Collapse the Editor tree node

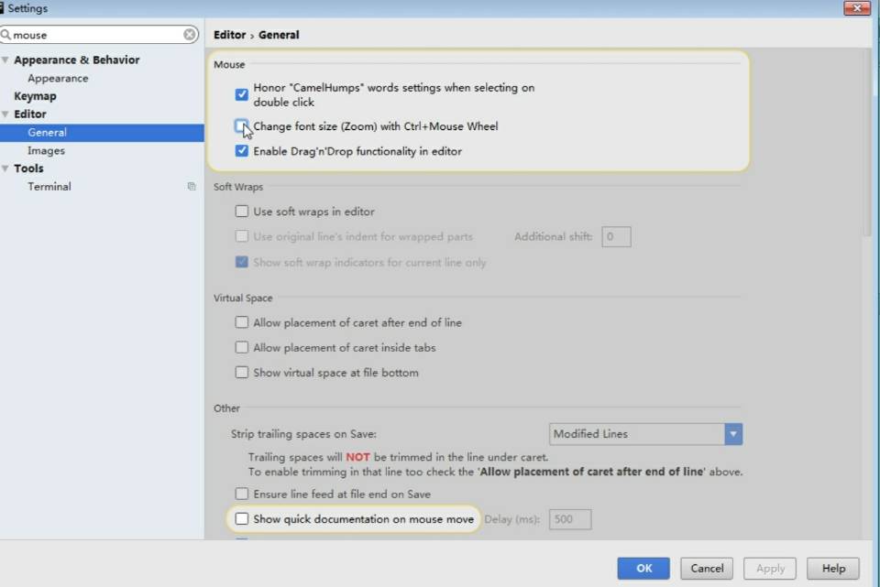(x=5, y=114)
